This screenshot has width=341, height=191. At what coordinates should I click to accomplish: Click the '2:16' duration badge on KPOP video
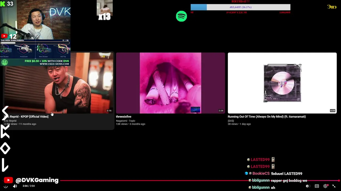[109, 111]
